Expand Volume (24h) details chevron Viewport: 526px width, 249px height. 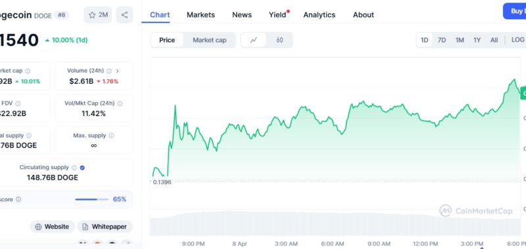[118, 71]
